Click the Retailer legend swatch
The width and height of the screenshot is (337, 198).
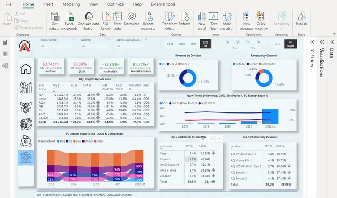pos(234,64)
